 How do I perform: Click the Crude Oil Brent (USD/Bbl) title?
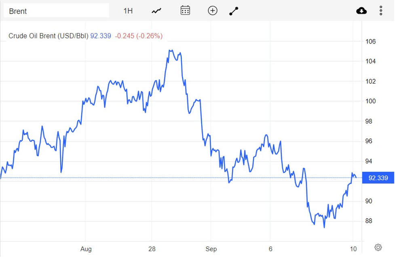pyautogui.click(x=48, y=36)
